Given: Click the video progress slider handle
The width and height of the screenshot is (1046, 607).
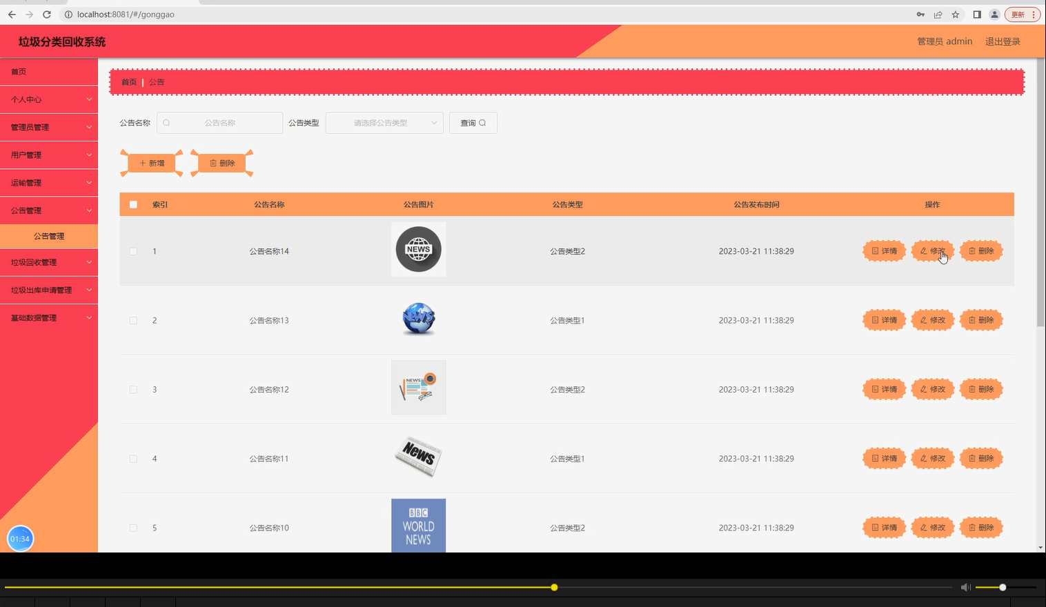Looking at the screenshot, I should click(x=554, y=587).
